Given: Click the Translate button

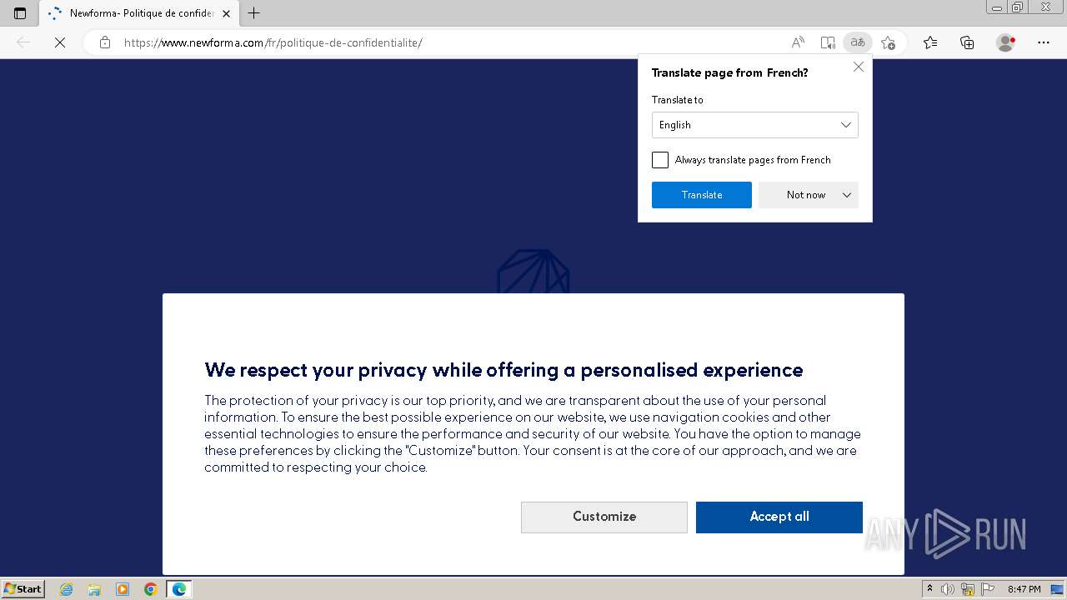Looking at the screenshot, I should [x=701, y=195].
